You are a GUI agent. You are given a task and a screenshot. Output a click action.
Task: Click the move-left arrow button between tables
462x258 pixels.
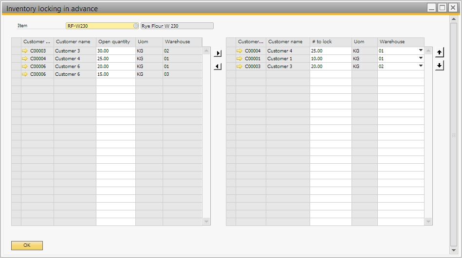tap(218, 67)
